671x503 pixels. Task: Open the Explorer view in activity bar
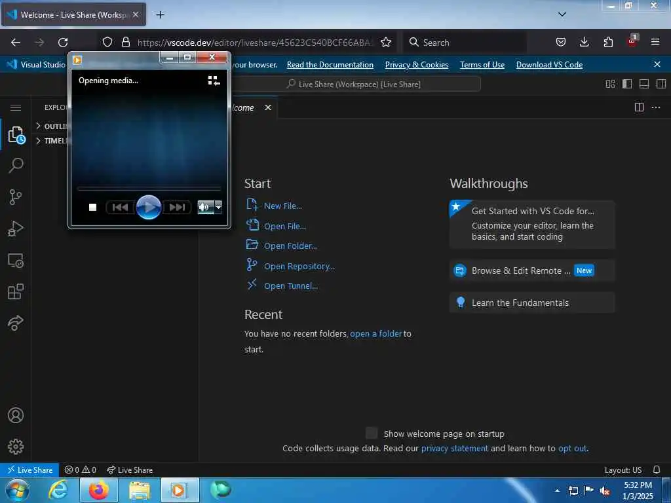coord(16,135)
